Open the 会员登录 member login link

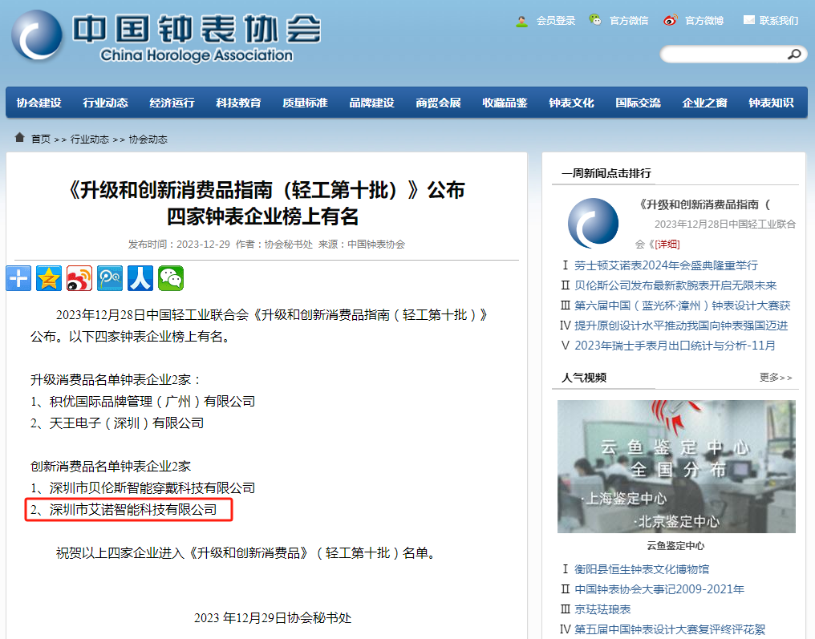555,20
